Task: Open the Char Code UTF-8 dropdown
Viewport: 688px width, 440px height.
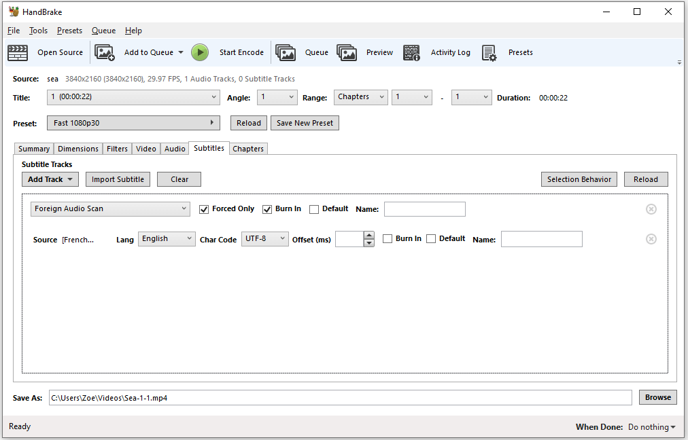Action: pyautogui.click(x=264, y=239)
